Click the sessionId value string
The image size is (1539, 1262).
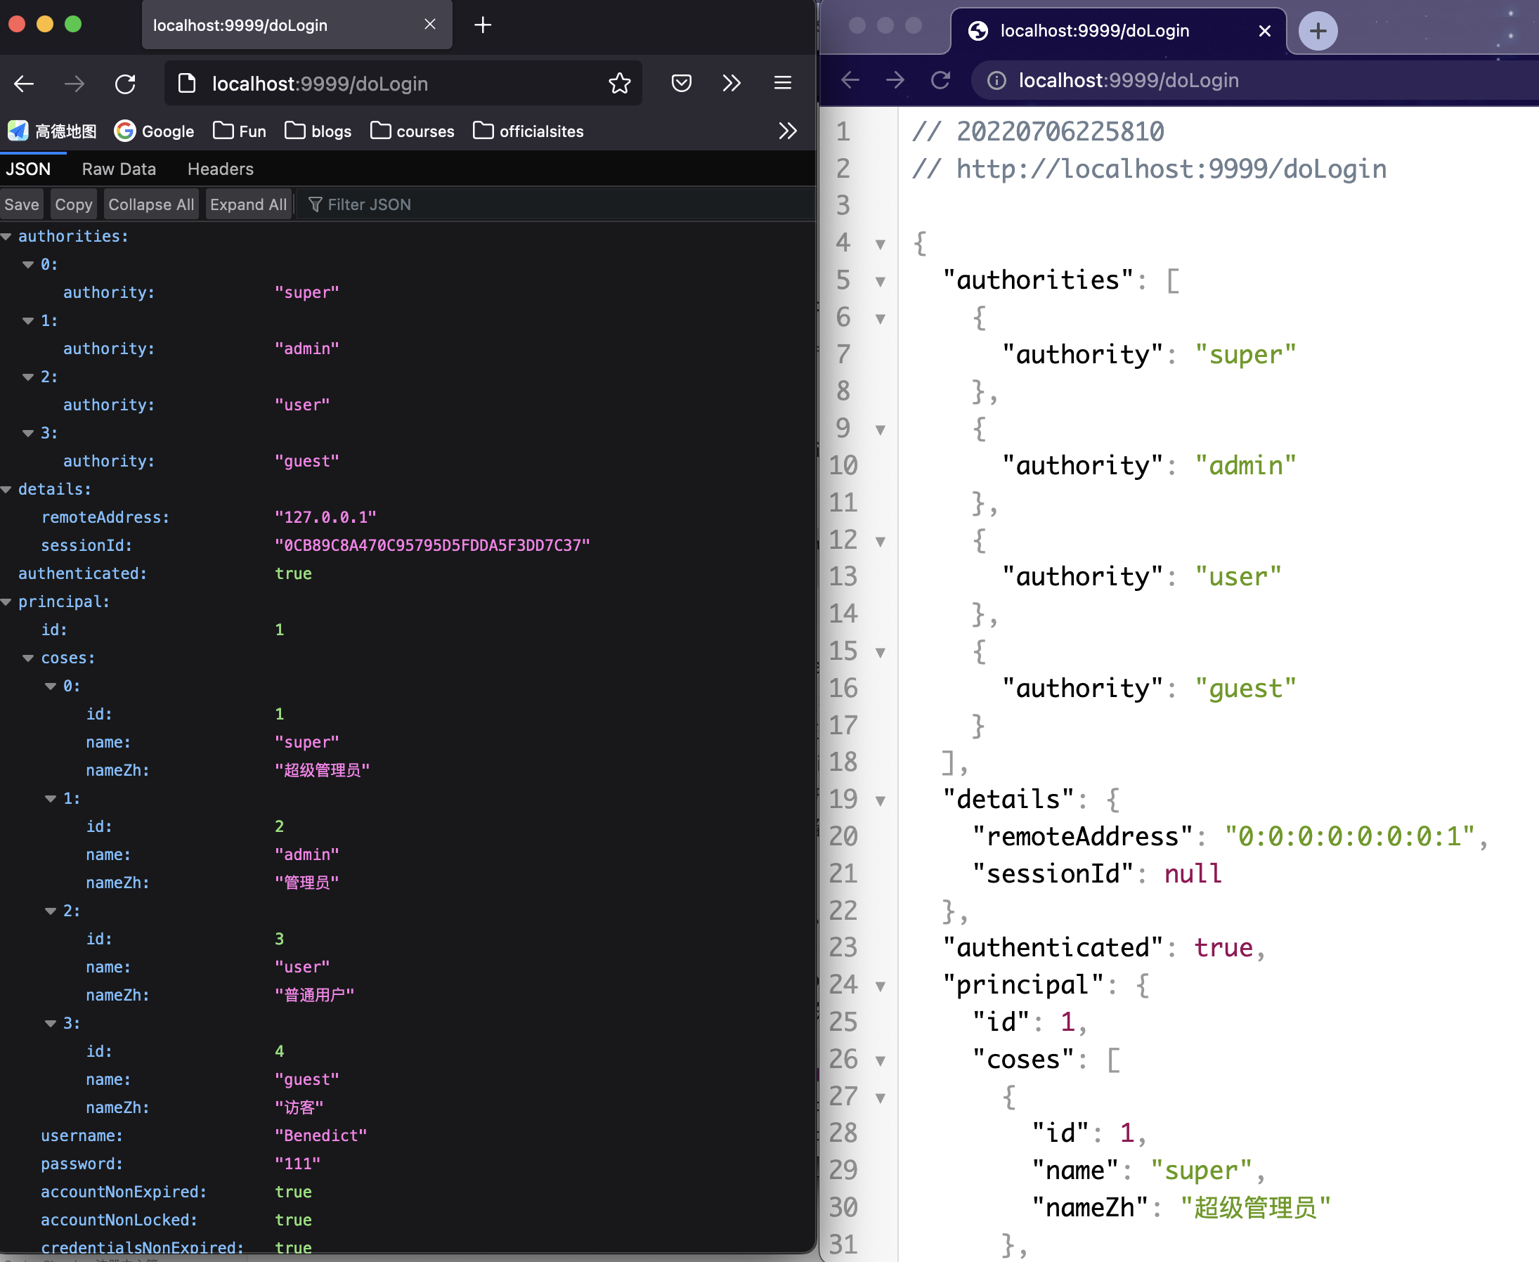(433, 546)
